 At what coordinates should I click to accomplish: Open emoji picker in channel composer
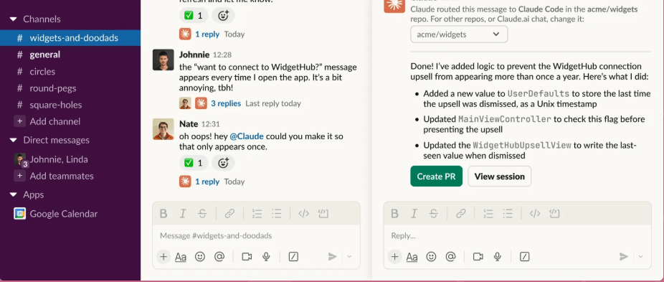[200, 257]
